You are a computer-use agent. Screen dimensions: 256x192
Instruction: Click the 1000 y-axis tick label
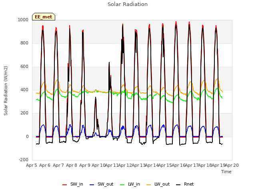click(x=23, y=20)
